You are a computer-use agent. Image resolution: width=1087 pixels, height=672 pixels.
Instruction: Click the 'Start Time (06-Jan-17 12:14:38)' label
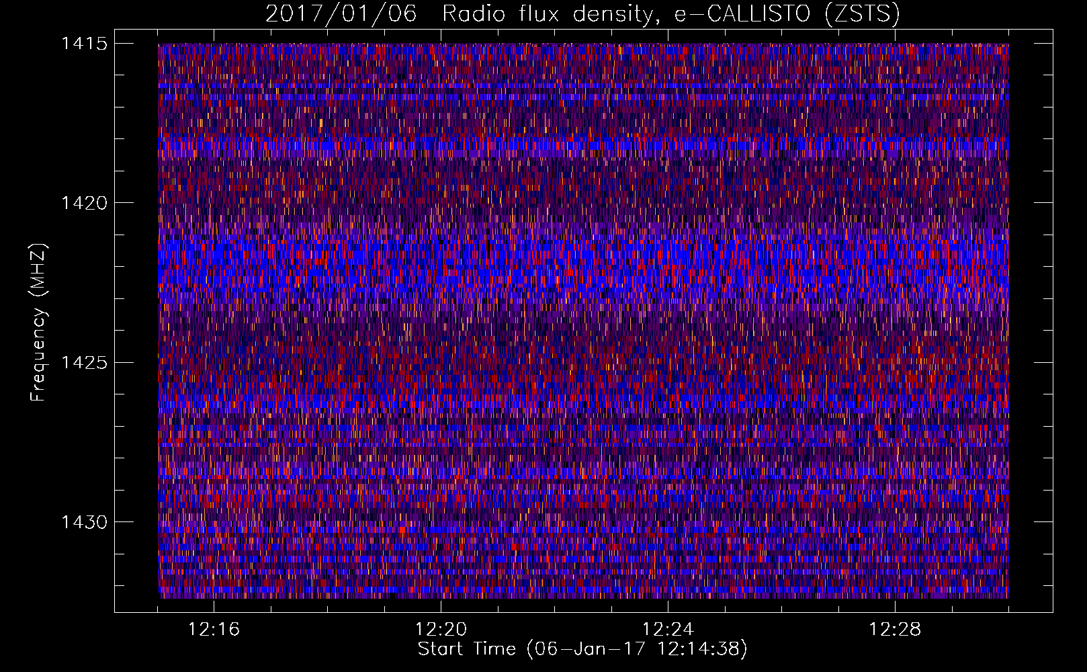pos(582,649)
